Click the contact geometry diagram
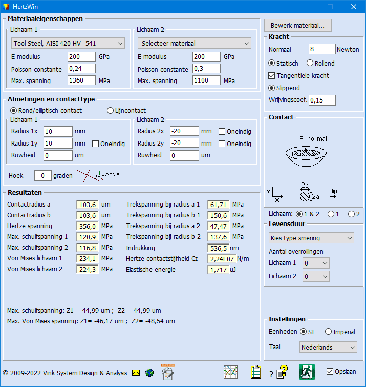The height and width of the screenshot is (387, 366). [x=306, y=151]
